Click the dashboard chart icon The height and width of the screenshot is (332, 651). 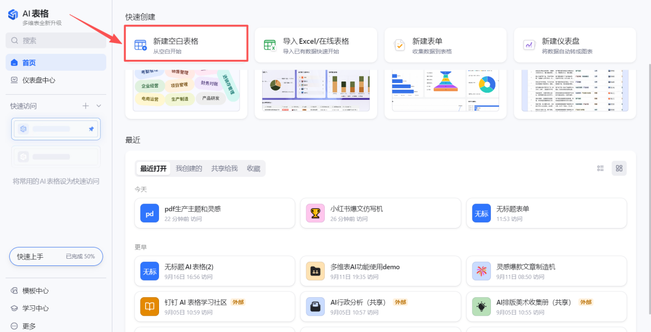coord(529,45)
